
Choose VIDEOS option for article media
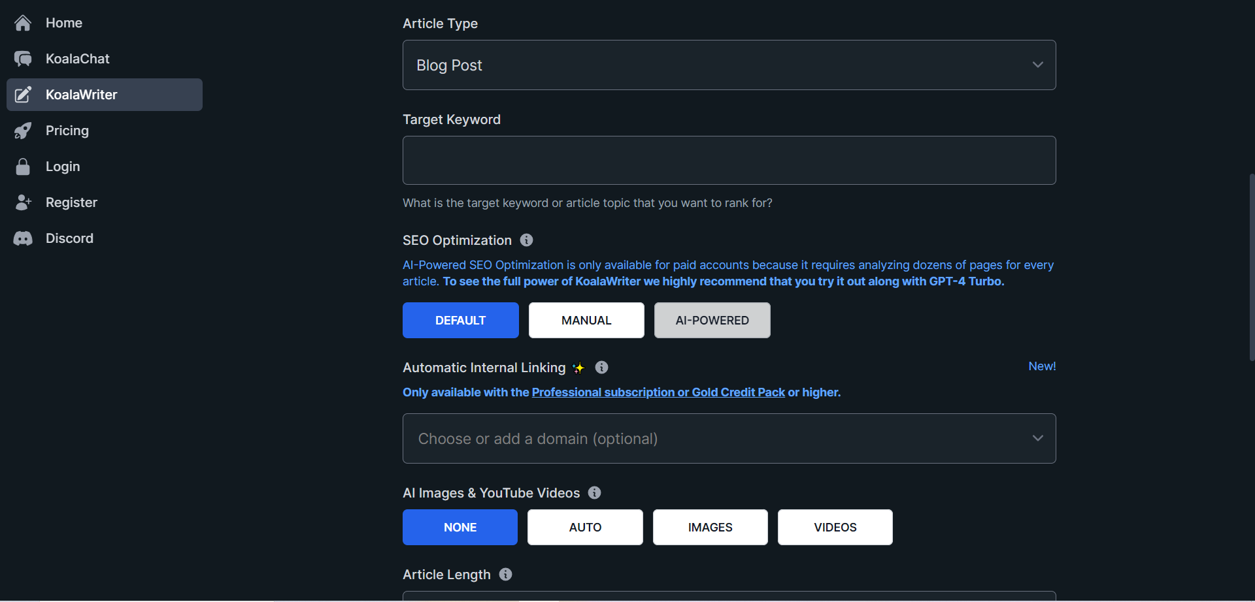[835, 527]
